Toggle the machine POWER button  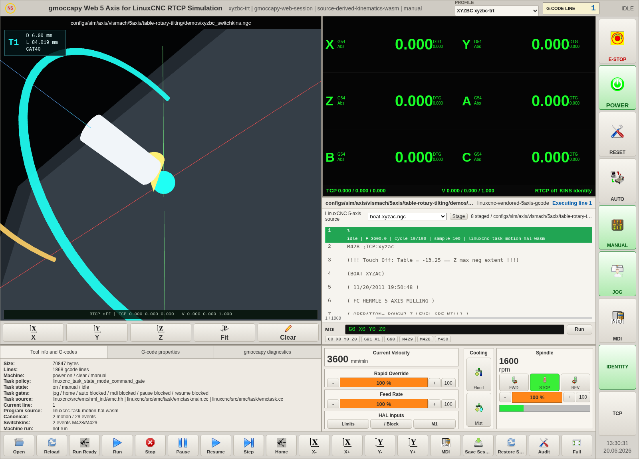pos(617,87)
